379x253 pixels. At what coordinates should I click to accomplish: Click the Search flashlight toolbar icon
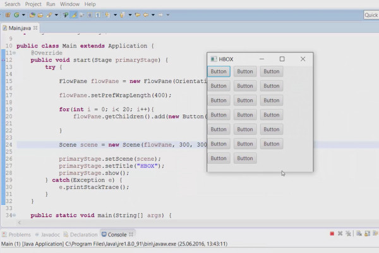click(49, 15)
